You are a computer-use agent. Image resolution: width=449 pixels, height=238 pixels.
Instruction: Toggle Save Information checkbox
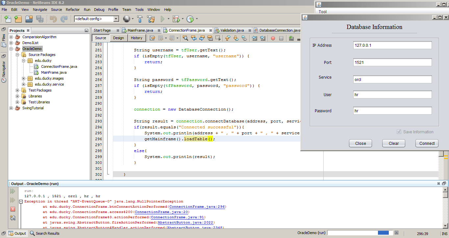399,132
